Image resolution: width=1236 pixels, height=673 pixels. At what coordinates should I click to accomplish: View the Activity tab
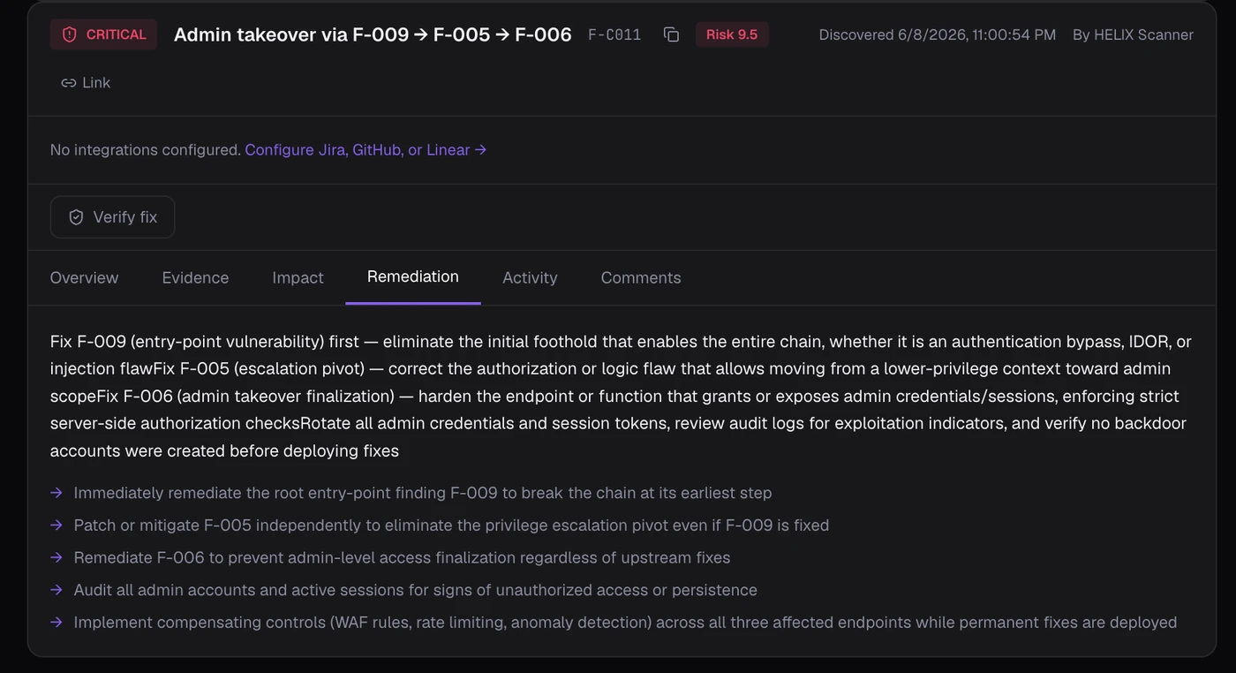pyautogui.click(x=530, y=277)
